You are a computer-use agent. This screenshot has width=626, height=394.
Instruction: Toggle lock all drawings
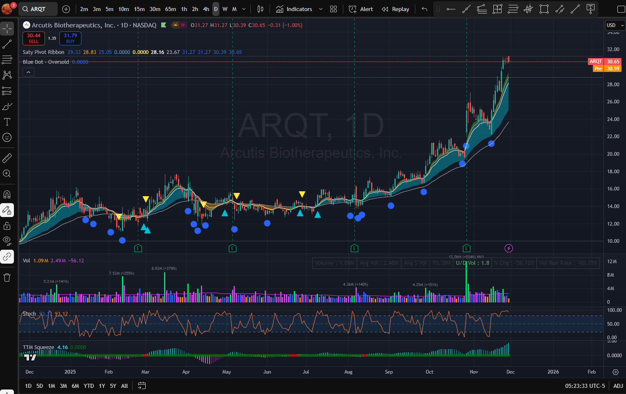(x=7, y=226)
